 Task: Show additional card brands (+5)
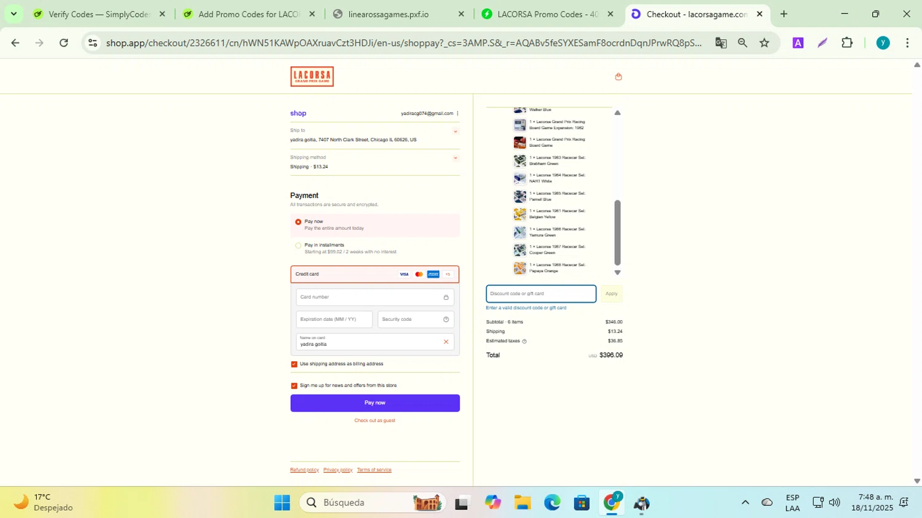coord(448,274)
